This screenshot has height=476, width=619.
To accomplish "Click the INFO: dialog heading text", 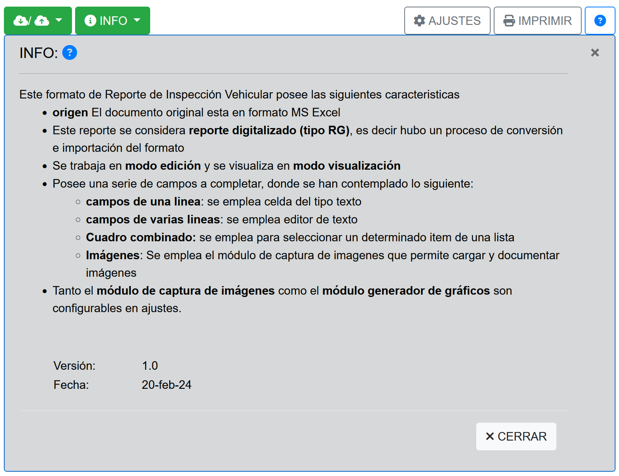I will pyautogui.click(x=39, y=53).
